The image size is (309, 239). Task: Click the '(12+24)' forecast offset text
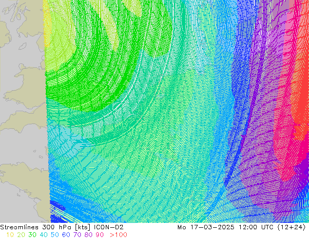click(291, 227)
